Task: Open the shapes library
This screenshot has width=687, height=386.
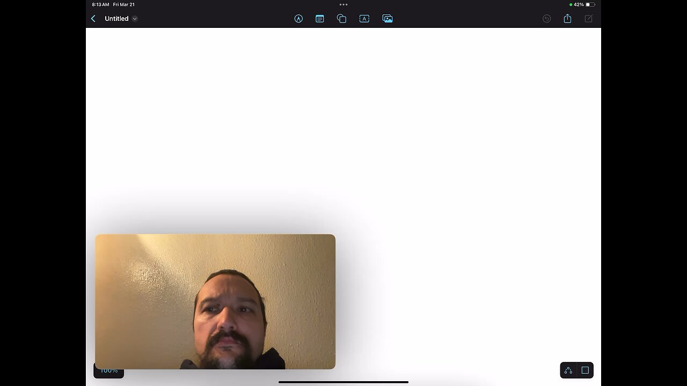Action: (x=341, y=19)
